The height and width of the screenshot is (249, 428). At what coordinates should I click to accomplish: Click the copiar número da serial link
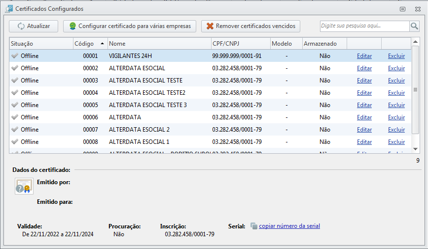click(289, 226)
